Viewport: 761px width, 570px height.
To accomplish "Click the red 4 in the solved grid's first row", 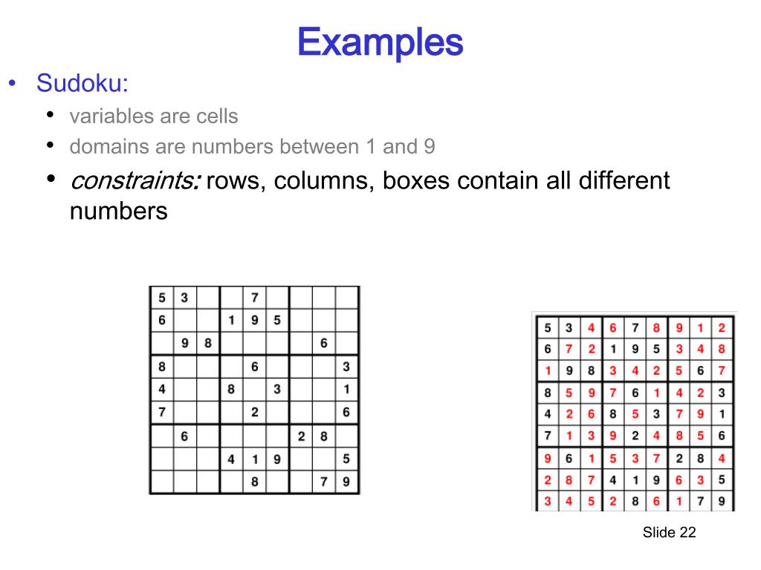I will pyautogui.click(x=591, y=328).
